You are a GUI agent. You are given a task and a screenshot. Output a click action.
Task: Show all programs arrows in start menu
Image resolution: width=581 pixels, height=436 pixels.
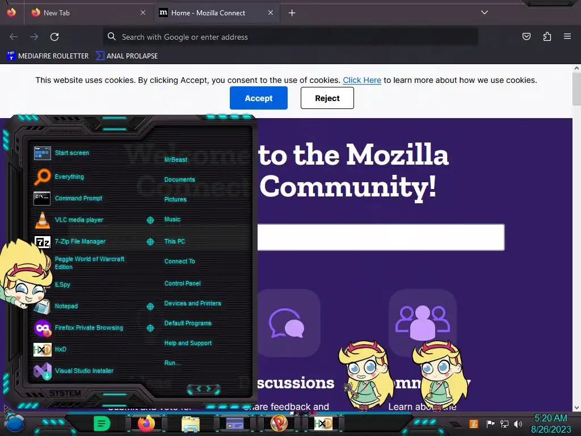[x=204, y=389]
